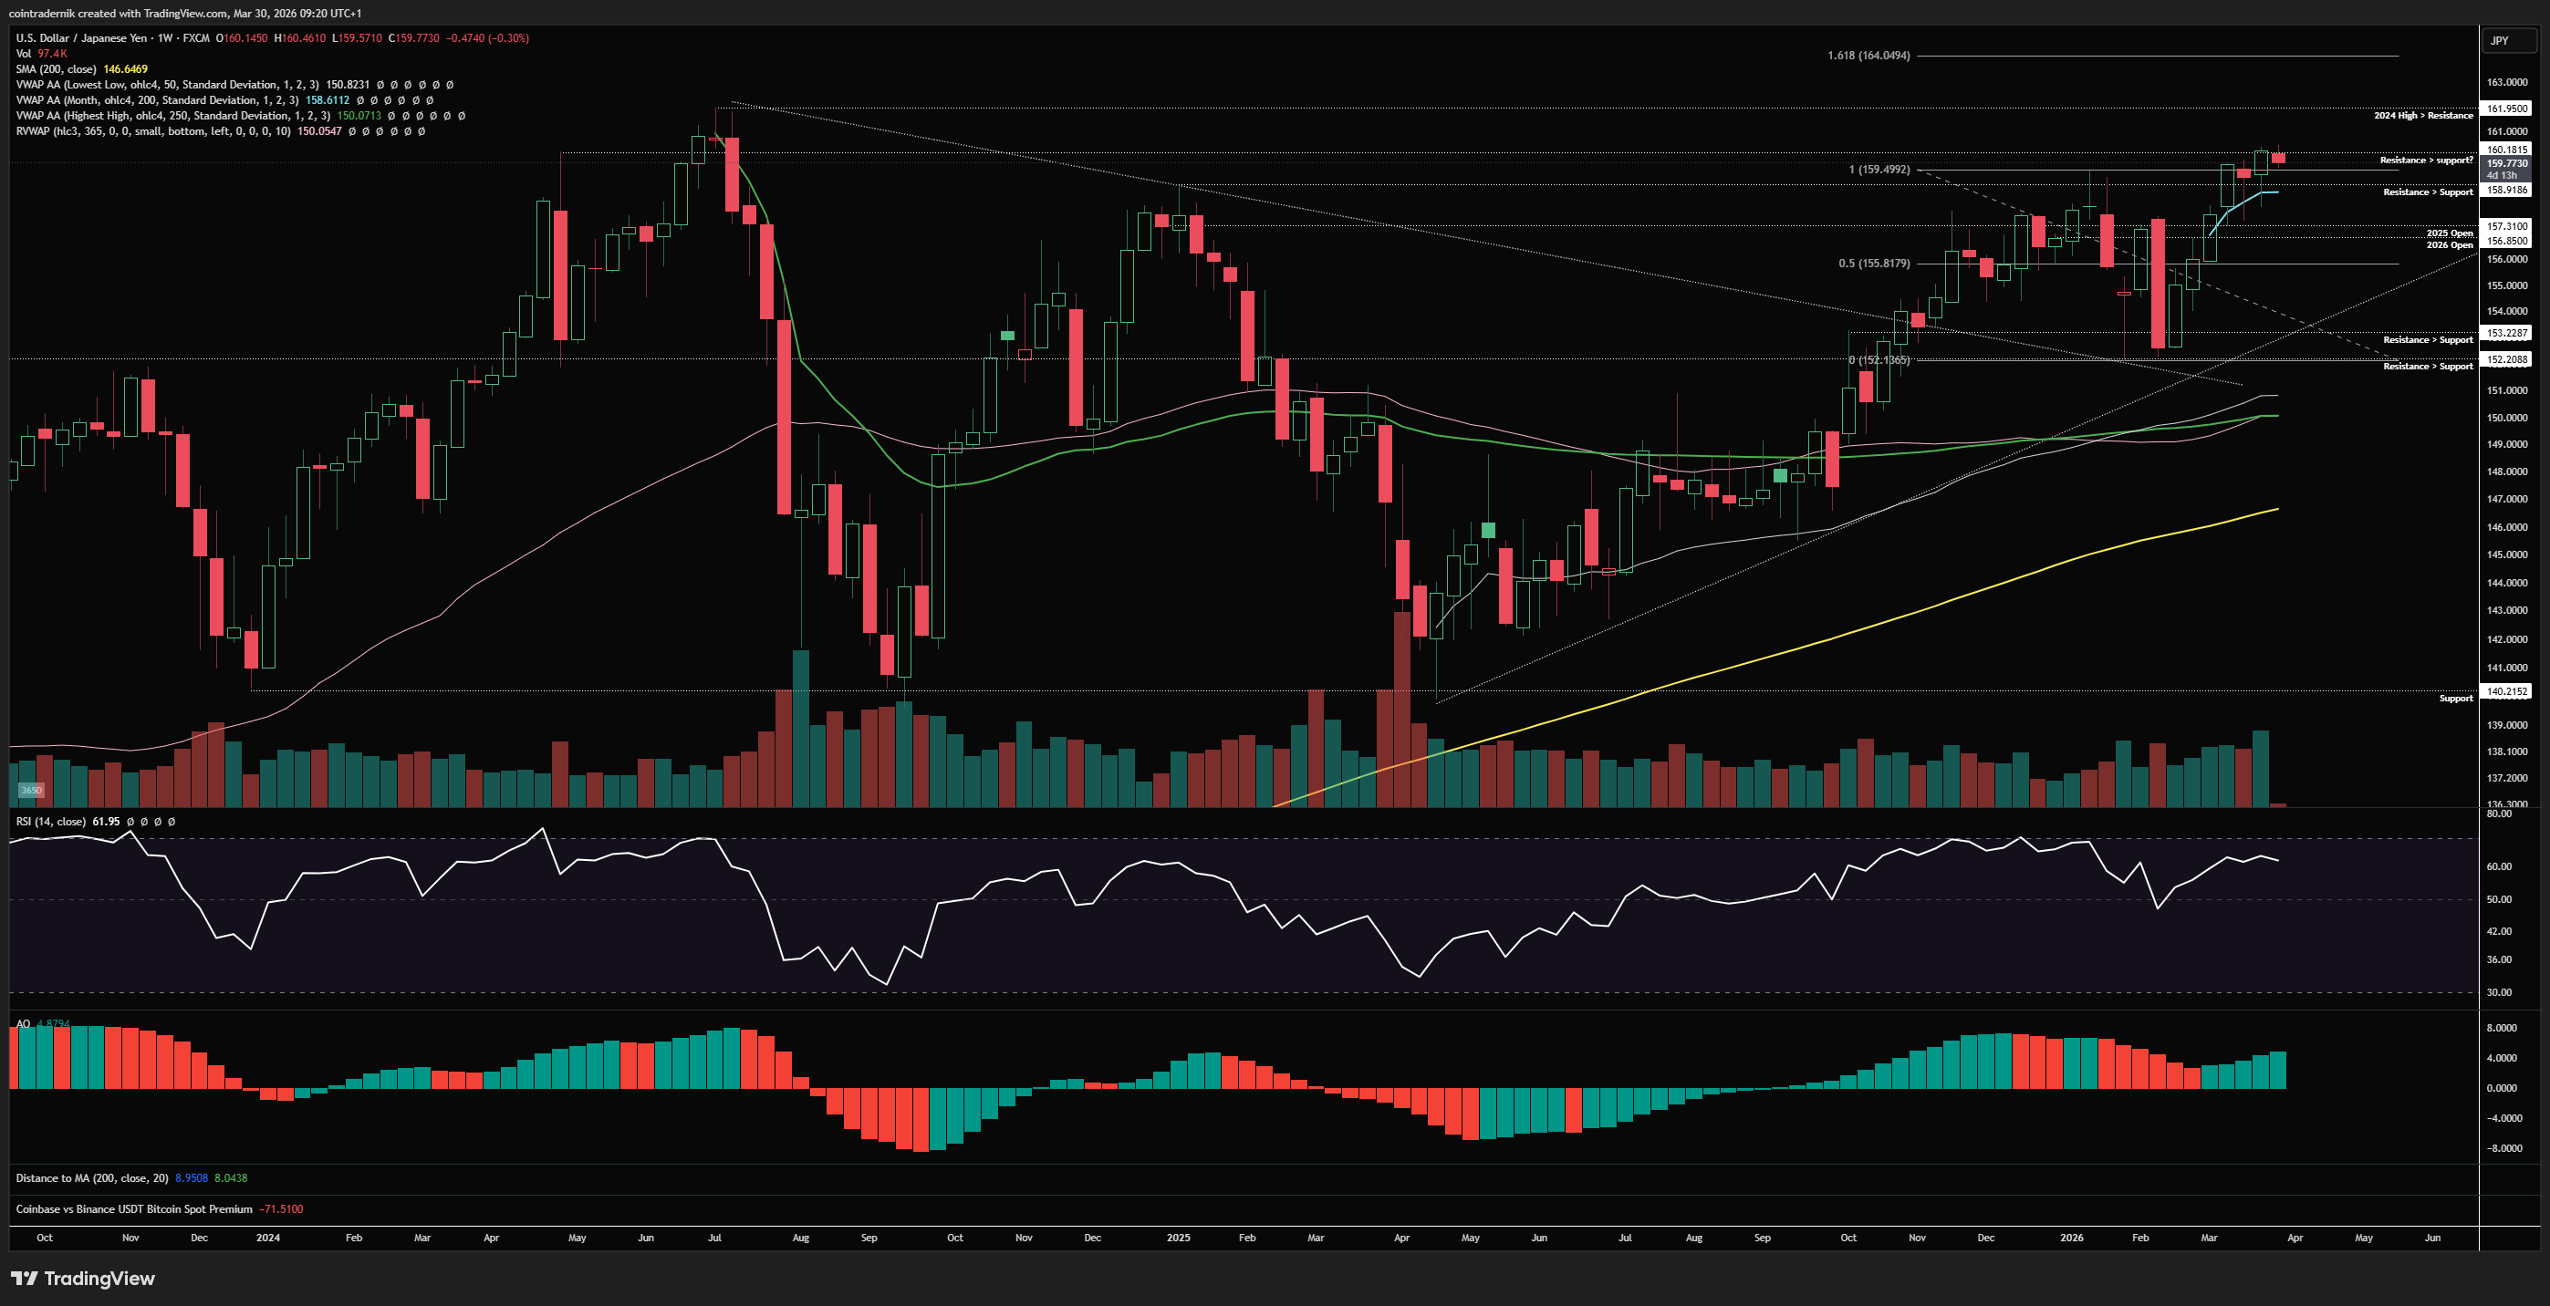
Task: Click the Vol indicator legend
Action: (24, 54)
